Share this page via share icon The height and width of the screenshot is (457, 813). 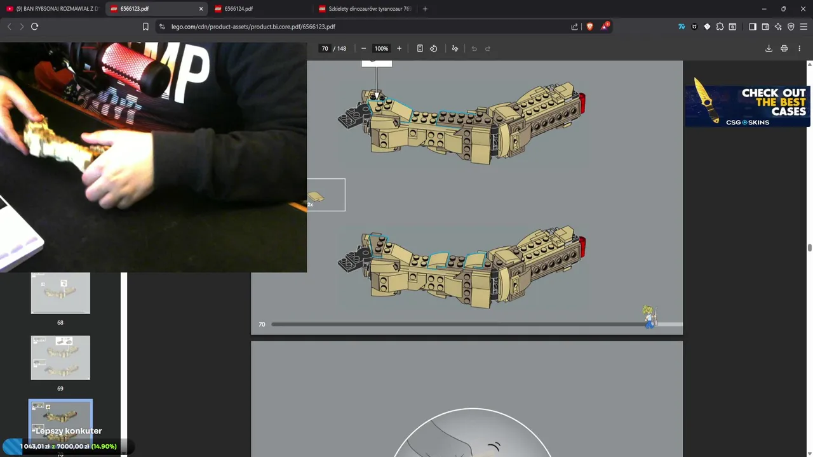575,27
